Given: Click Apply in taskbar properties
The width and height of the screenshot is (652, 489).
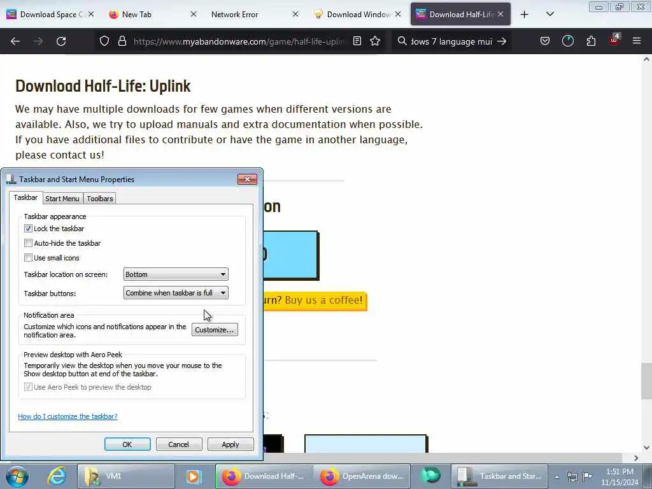Looking at the screenshot, I should coord(230,444).
